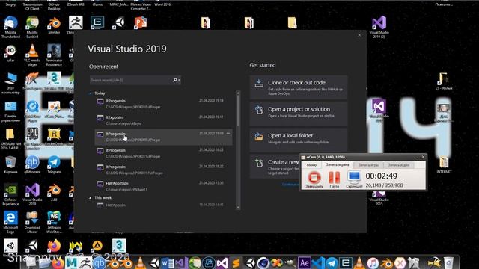Select Mozilla Thunderbird desktop icon
The image size is (479, 269).
point(10,28)
